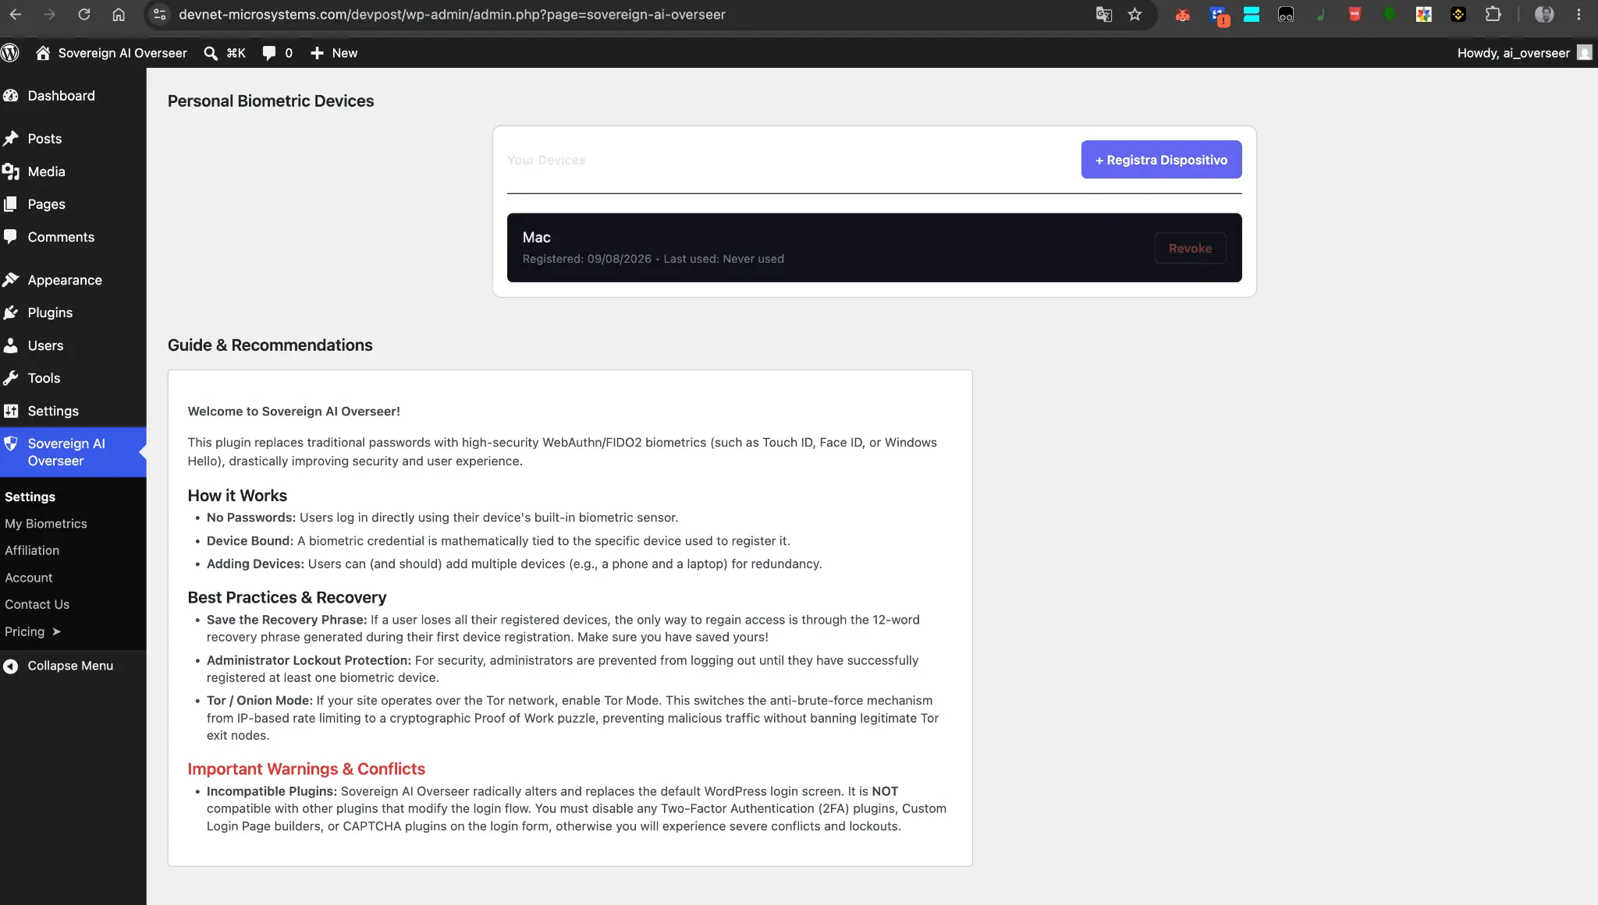Open the Chrome three-dot menu
The width and height of the screenshot is (1598, 905).
[x=1578, y=14]
